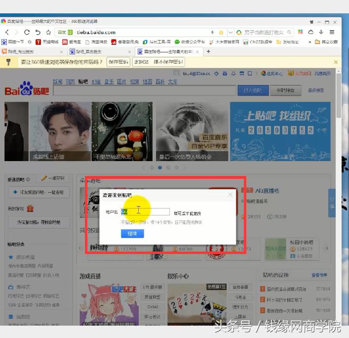Click the Baidu 贴吧 logo

[x=27, y=88]
